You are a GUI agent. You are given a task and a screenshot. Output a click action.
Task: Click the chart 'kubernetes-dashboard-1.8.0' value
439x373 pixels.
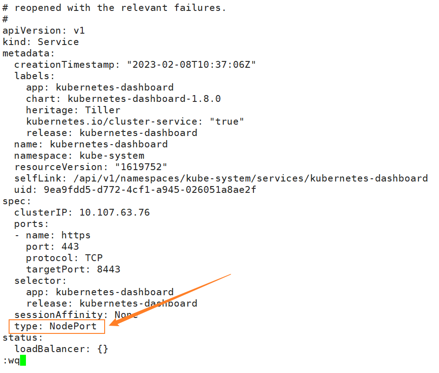coord(144,99)
